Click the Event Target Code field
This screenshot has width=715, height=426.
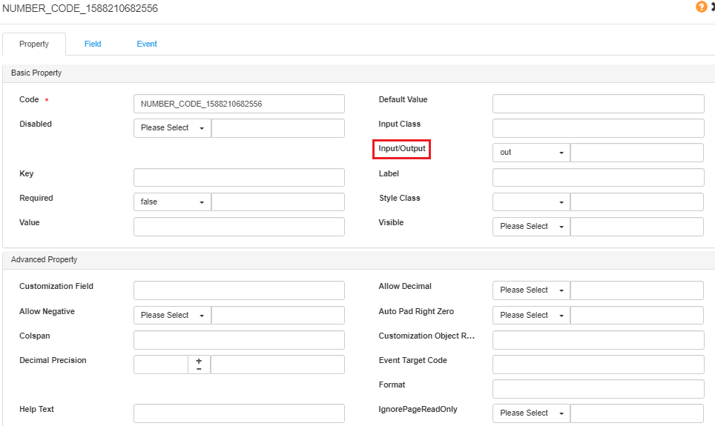coord(598,365)
